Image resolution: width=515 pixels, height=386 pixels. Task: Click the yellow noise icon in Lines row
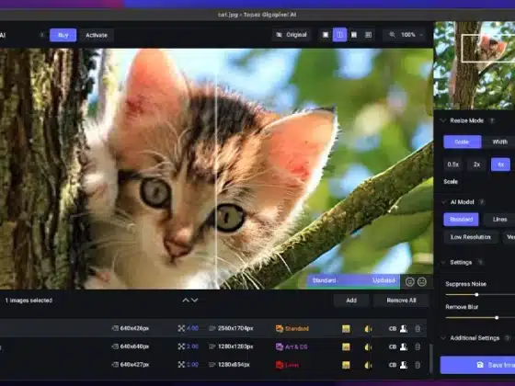pyautogui.click(x=346, y=365)
